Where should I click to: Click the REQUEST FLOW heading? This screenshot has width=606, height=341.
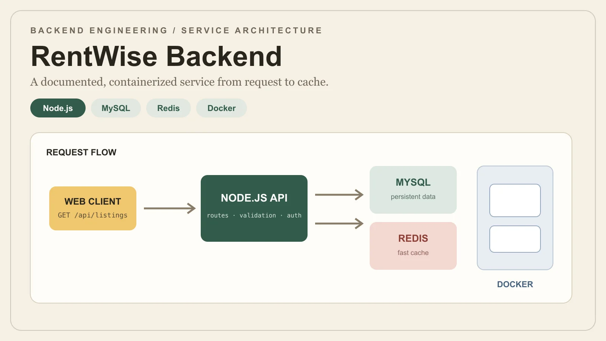[81, 152]
